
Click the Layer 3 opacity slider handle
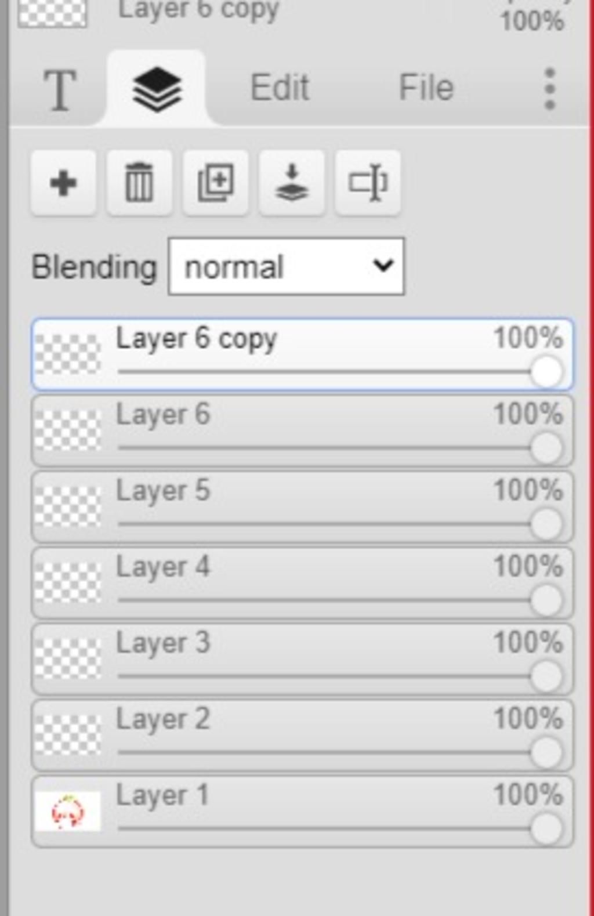pyautogui.click(x=546, y=676)
